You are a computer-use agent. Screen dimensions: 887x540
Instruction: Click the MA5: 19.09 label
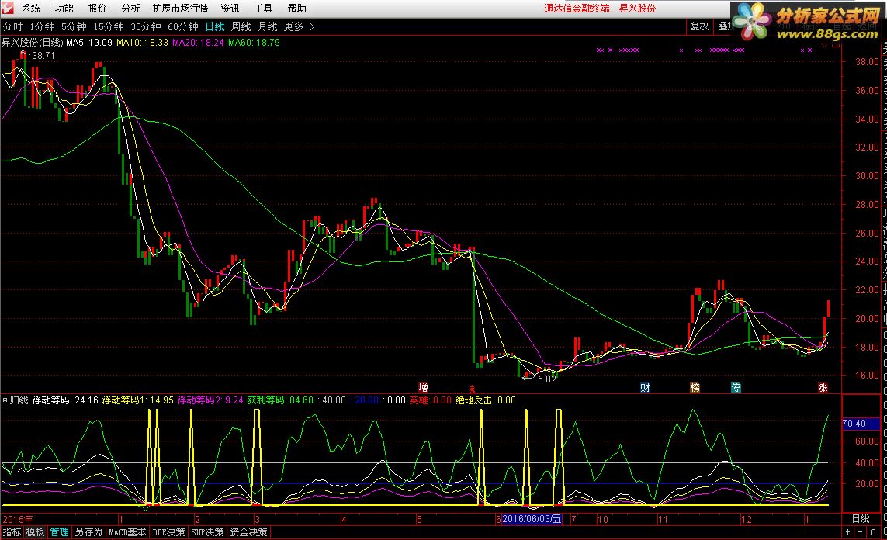point(89,43)
